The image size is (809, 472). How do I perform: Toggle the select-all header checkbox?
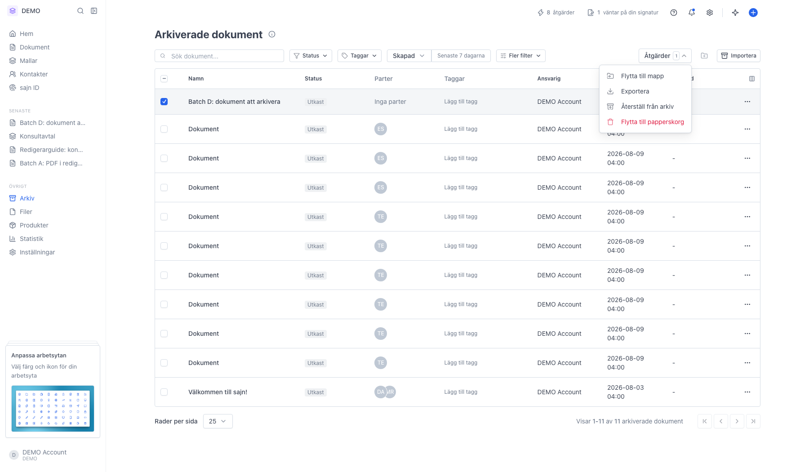coord(164,79)
